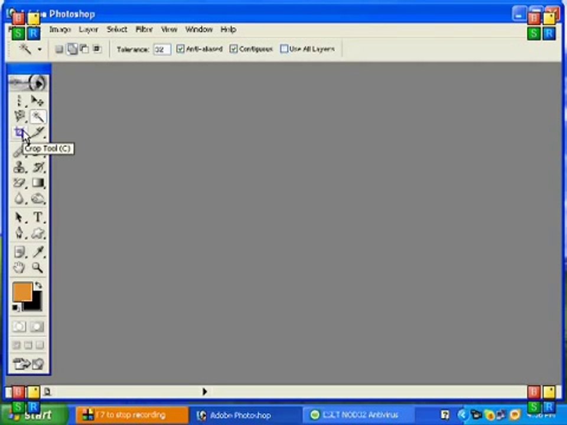This screenshot has width=567, height=425.
Task: Select the Slice tool
Action: click(x=38, y=133)
